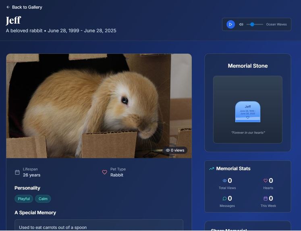
Task: Click the "26 years" lifespan value
Action: coord(32,175)
